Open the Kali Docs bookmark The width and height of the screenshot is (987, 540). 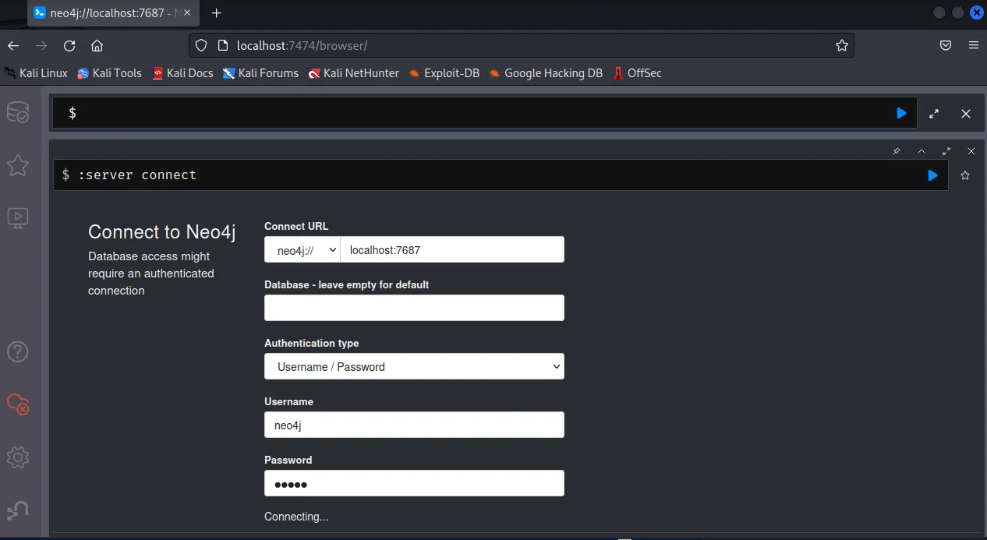[182, 73]
